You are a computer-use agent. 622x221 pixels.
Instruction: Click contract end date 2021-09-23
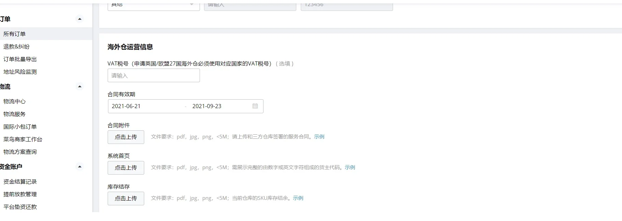click(207, 106)
